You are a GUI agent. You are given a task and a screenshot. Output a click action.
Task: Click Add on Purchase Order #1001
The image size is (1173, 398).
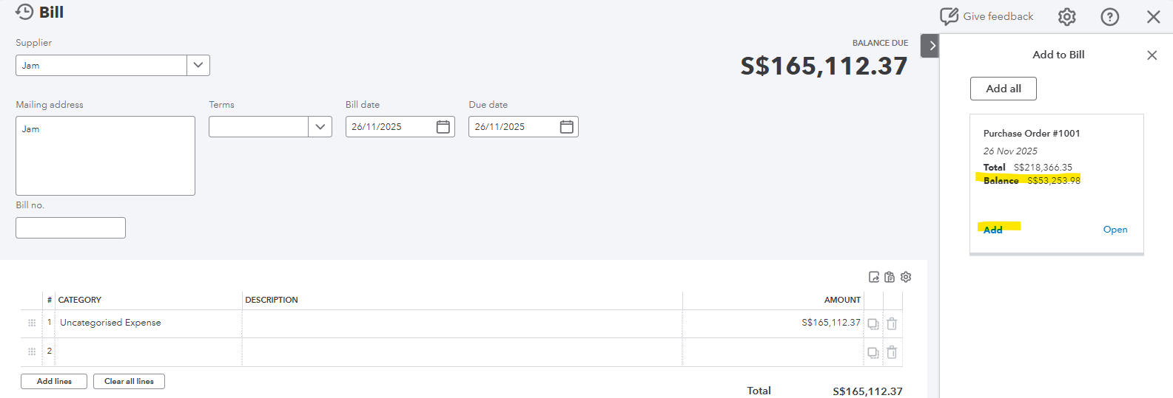[x=993, y=230]
